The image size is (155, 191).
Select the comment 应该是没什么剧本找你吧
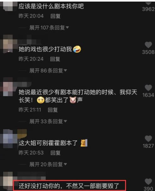point(51,6)
